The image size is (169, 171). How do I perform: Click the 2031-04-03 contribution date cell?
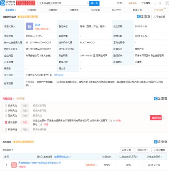coord(154,165)
